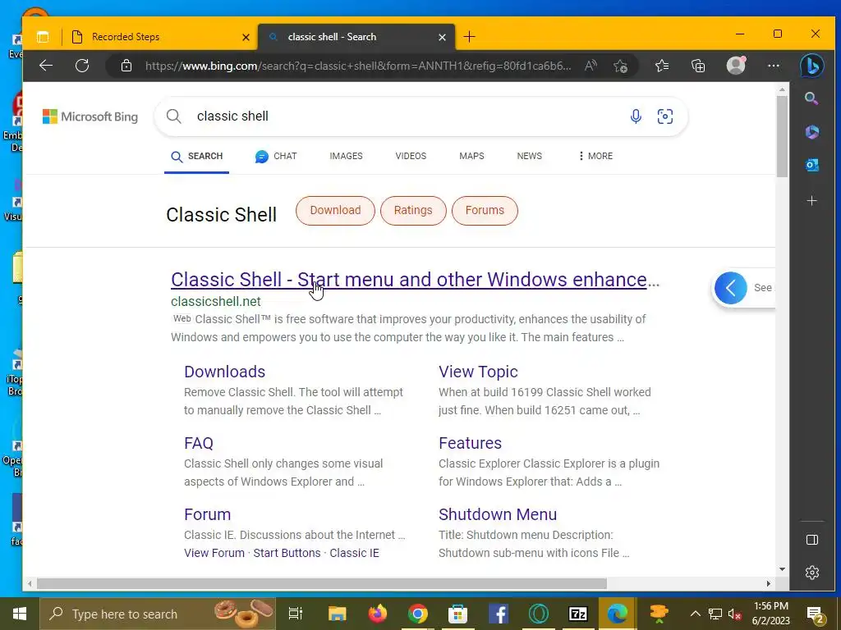841x630 pixels.
Task: Switch to Recorded Steps tab
Action: pyautogui.click(x=161, y=36)
